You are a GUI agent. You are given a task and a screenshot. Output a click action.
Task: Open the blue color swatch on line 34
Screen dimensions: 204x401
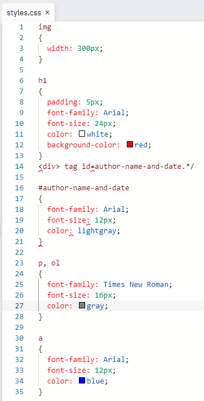click(82, 381)
